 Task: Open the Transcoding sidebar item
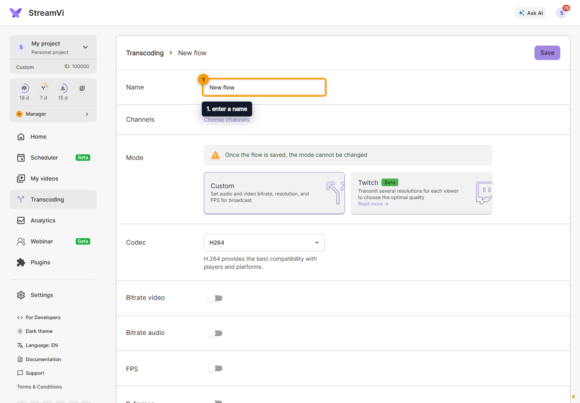click(x=53, y=199)
